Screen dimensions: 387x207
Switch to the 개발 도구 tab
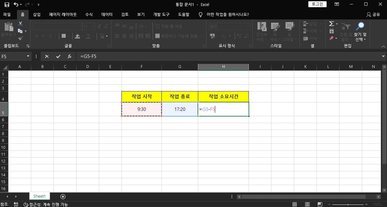[161, 14]
